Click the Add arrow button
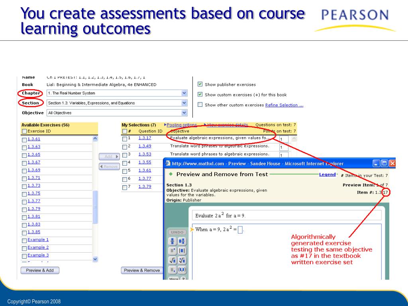 [109, 157]
